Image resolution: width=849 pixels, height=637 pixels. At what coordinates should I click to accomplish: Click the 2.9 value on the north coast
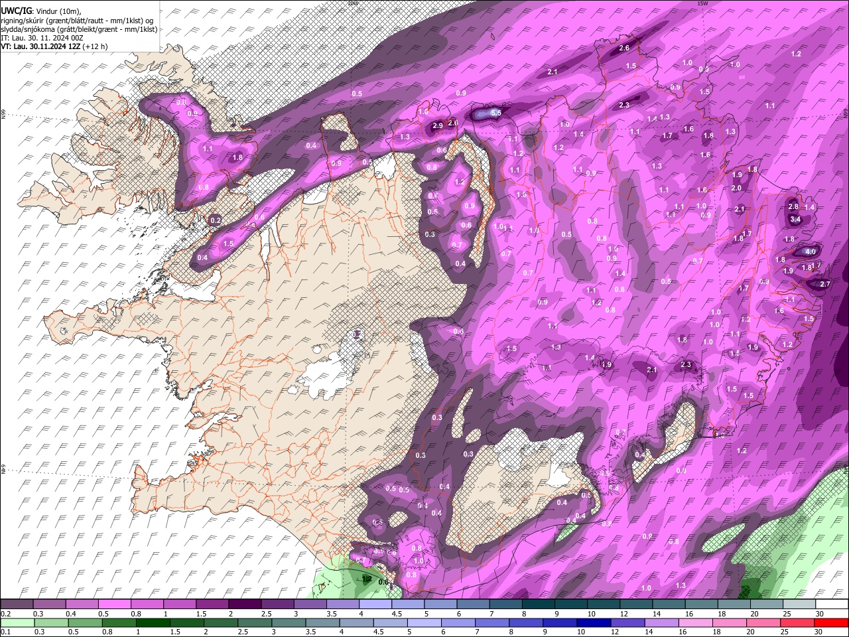[x=437, y=126]
